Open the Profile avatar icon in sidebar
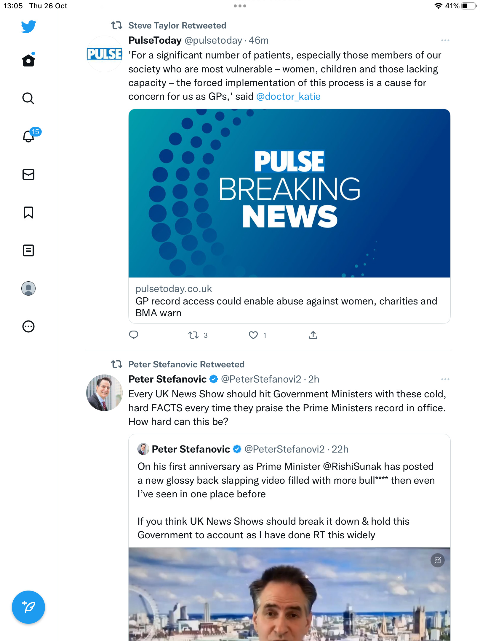Screen dimensions: 480x641 pyautogui.click(x=28, y=288)
